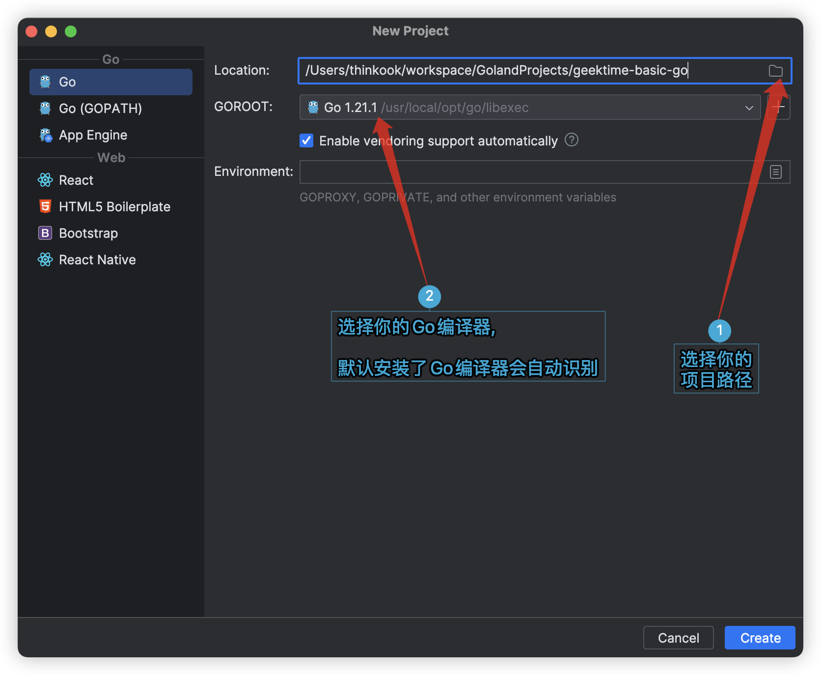Select the Go project type

click(111, 82)
